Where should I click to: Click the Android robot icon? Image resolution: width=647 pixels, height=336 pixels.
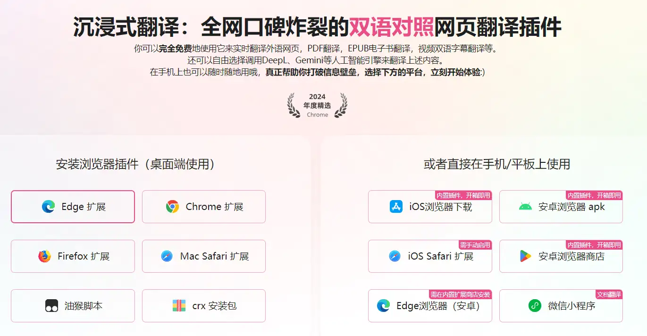tap(525, 207)
